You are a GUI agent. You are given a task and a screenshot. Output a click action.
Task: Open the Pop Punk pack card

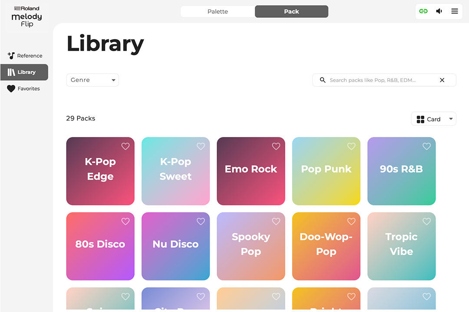326,171
